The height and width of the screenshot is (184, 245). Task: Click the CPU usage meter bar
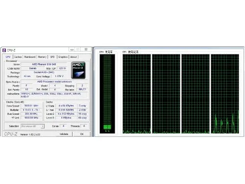(107, 94)
